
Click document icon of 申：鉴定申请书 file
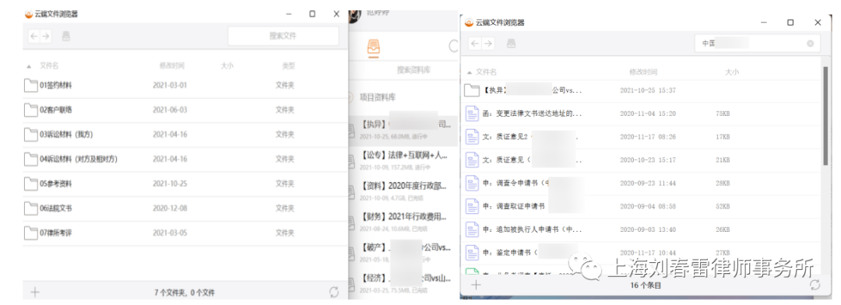471,252
